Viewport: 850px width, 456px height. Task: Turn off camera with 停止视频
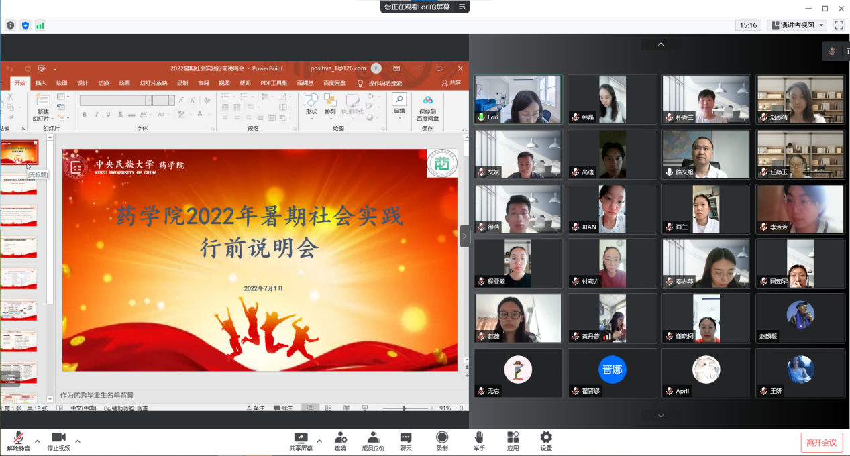[58, 438]
